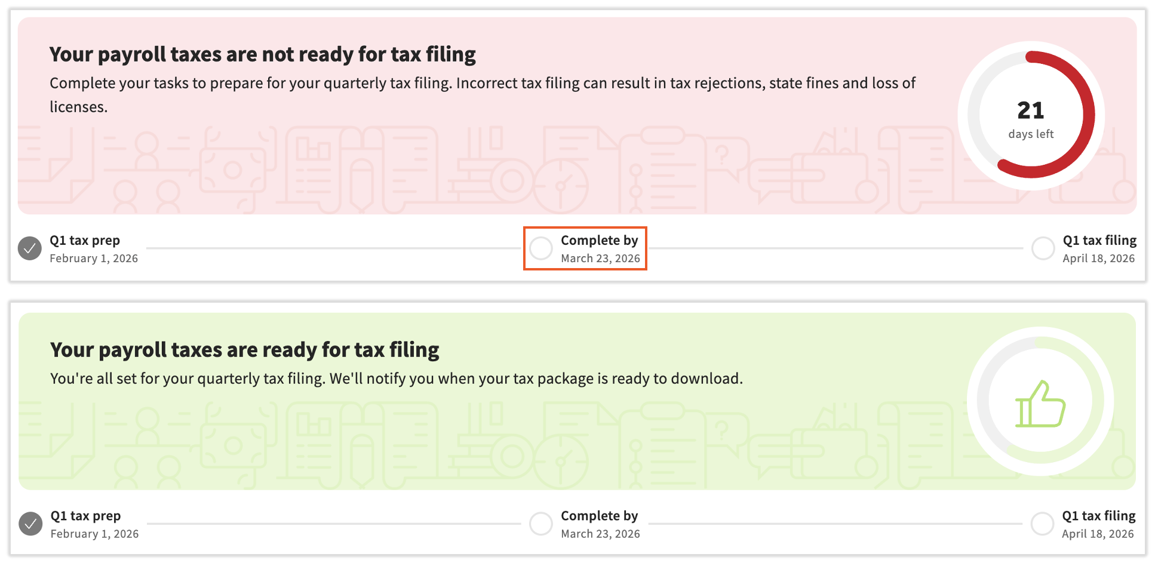This screenshot has height=566, width=1155.
Task: Click the Q1 tax prep label in green banner card
Action: click(x=85, y=516)
